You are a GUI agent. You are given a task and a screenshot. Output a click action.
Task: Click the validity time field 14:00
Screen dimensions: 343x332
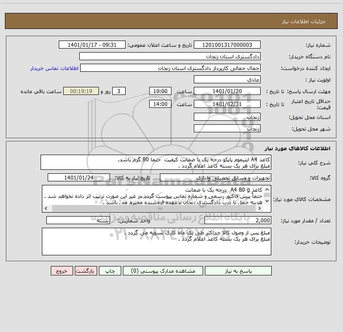click(x=160, y=104)
